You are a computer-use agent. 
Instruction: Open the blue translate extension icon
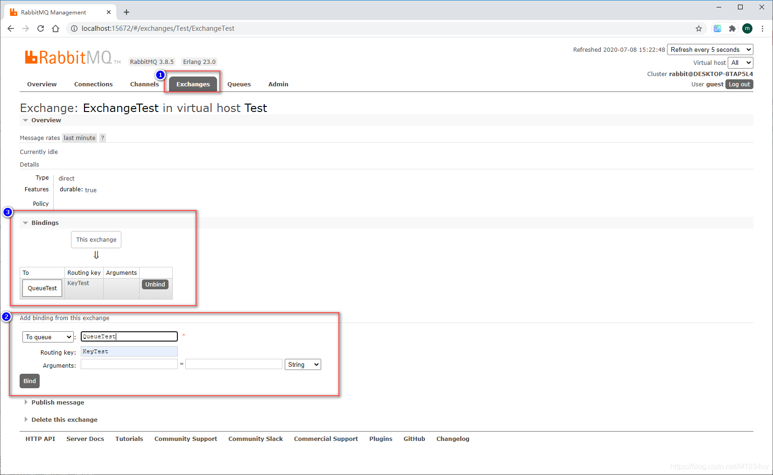[717, 28]
